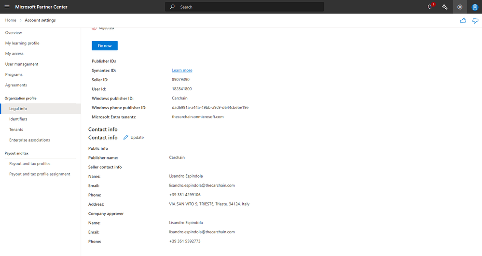482x256 pixels.
Task: Go to Home breadcrumb
Action: pos(11,20)
